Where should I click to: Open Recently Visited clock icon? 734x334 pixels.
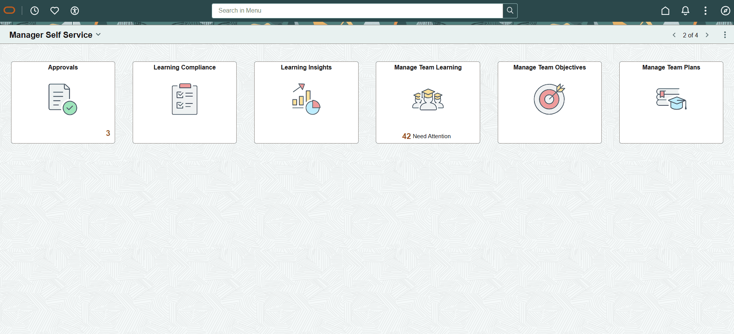[35, 11]
